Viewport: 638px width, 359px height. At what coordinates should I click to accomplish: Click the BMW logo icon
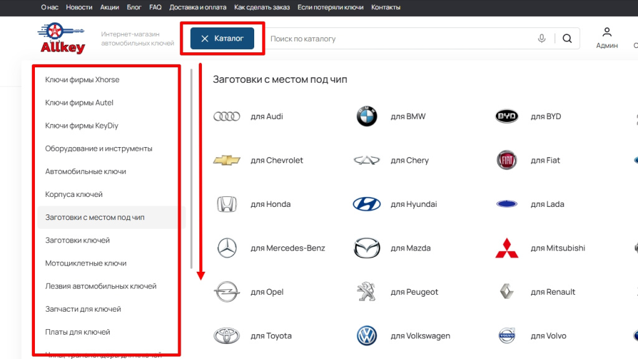(x=366, y=117)
